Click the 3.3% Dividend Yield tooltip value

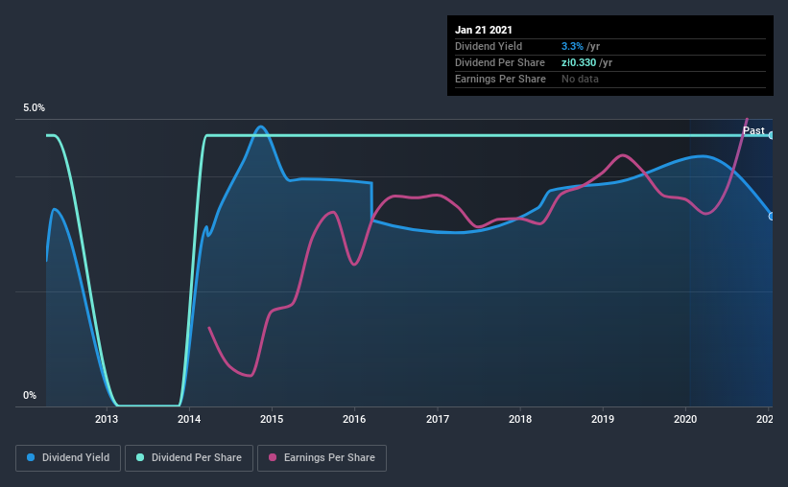572,46
